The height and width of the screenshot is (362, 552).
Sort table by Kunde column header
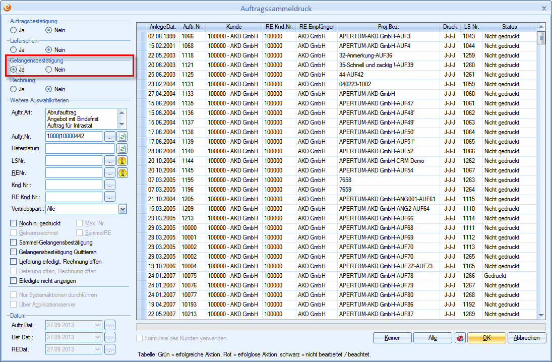pos(234,27)
